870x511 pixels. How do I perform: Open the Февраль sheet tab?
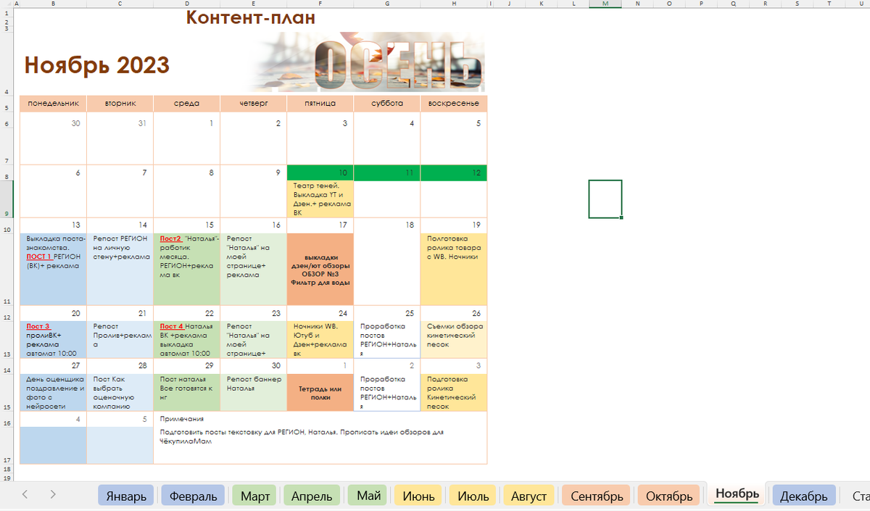click(x=191, y=496)
